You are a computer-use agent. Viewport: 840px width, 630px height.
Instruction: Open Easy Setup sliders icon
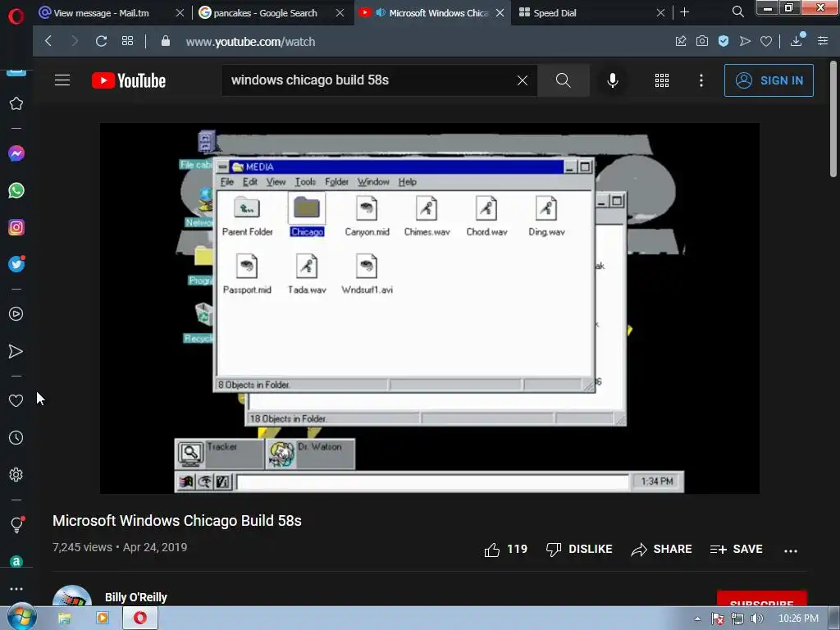823,41
